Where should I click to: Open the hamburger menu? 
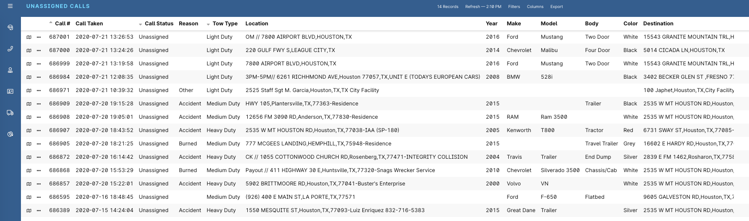click(x=10, y=6)
